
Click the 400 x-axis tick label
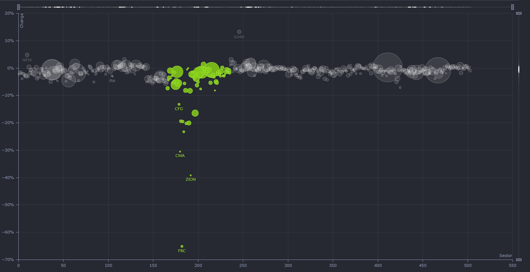378,265
